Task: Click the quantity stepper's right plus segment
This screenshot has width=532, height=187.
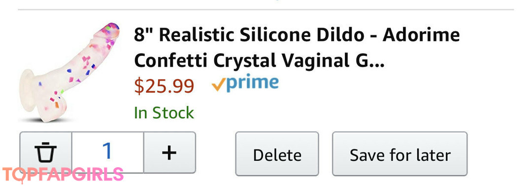Action: [x=169, y=152]
